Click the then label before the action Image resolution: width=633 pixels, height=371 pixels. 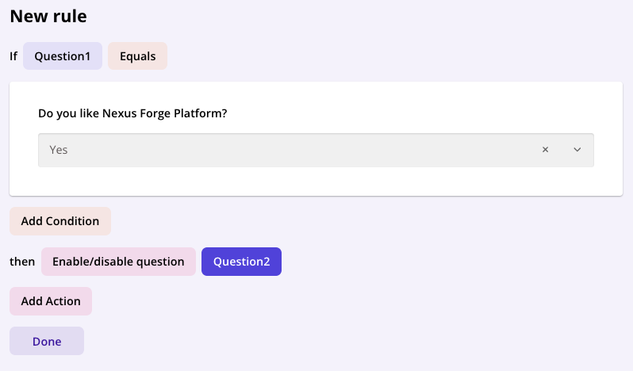click(x=22, y=262)
